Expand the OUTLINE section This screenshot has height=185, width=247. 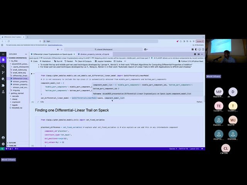(12, 143)
